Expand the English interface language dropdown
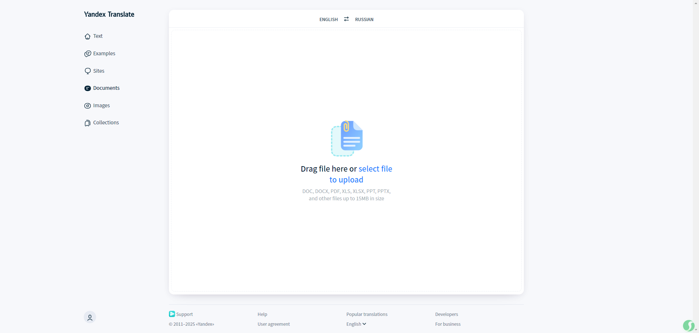The height and width of the screenshot is (333, 699). (x=356, y=324)
